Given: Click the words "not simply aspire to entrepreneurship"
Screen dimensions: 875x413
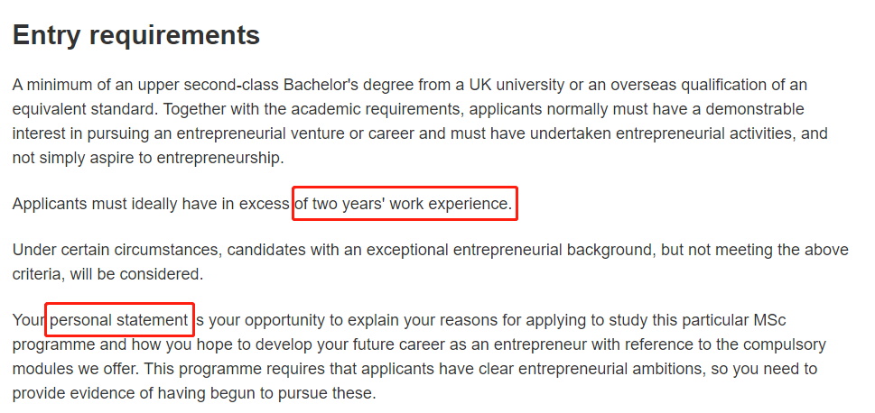Looking at the screenshot, I should click(x=147, y=157).
